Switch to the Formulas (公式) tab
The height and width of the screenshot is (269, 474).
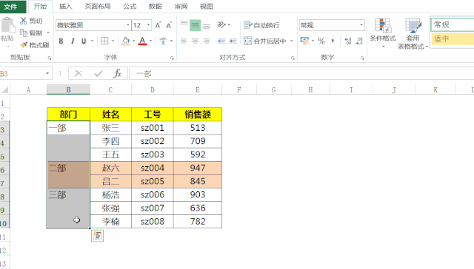click(130, 7)
